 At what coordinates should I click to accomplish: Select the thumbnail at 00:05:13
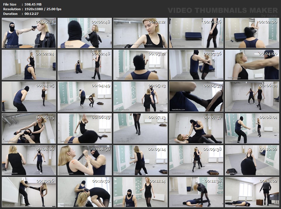(140, 97)
